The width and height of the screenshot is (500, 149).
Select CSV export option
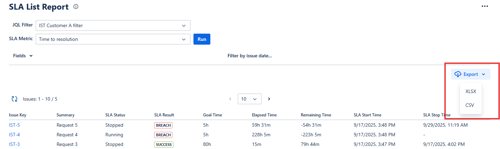pos(470,105)
